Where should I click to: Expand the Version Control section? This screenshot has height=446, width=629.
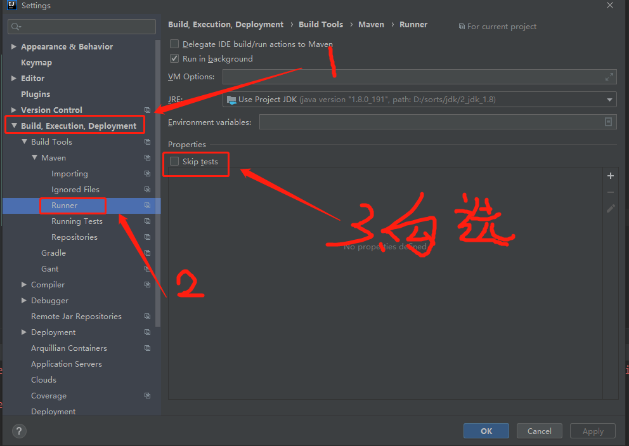tap(14, 110)
